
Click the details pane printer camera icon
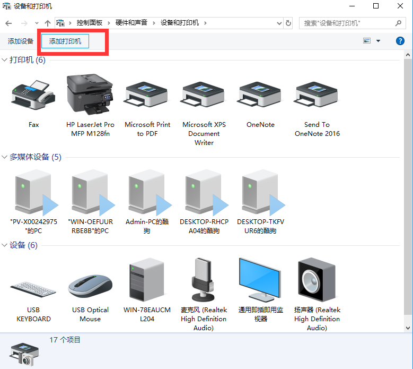(x=24, y=354)
